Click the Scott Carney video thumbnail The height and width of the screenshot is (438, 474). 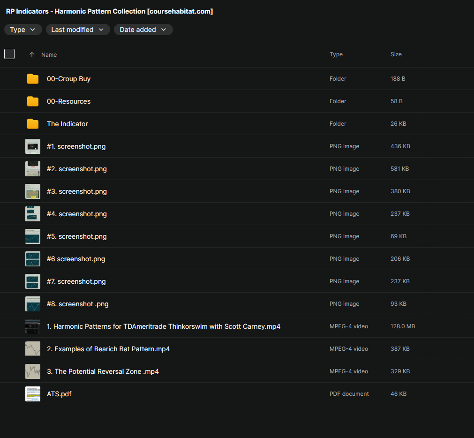point(33,326)
